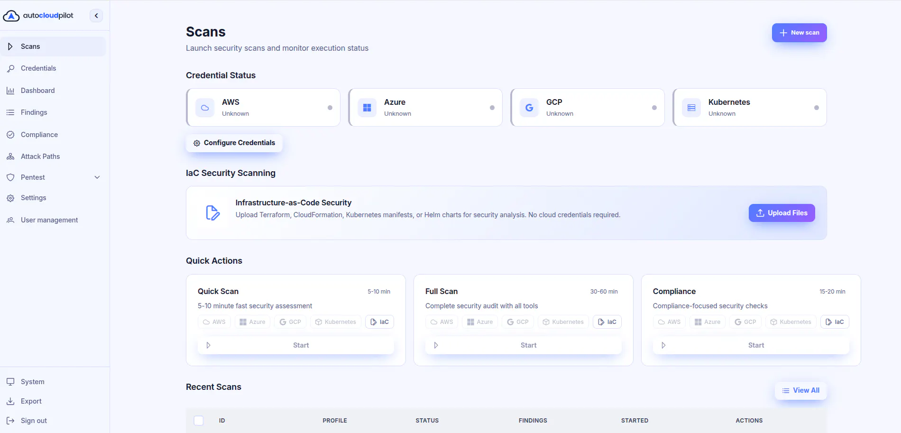Click the Settings gear icon in sidebar
Screen dimensions: 901x433
10,198
